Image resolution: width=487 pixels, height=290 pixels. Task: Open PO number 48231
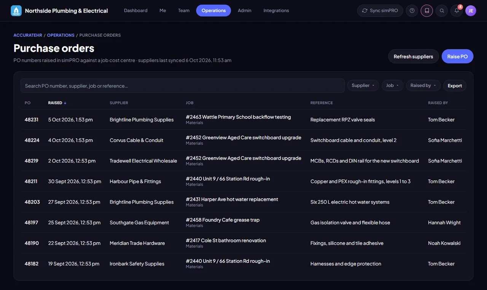coord(32,120)
